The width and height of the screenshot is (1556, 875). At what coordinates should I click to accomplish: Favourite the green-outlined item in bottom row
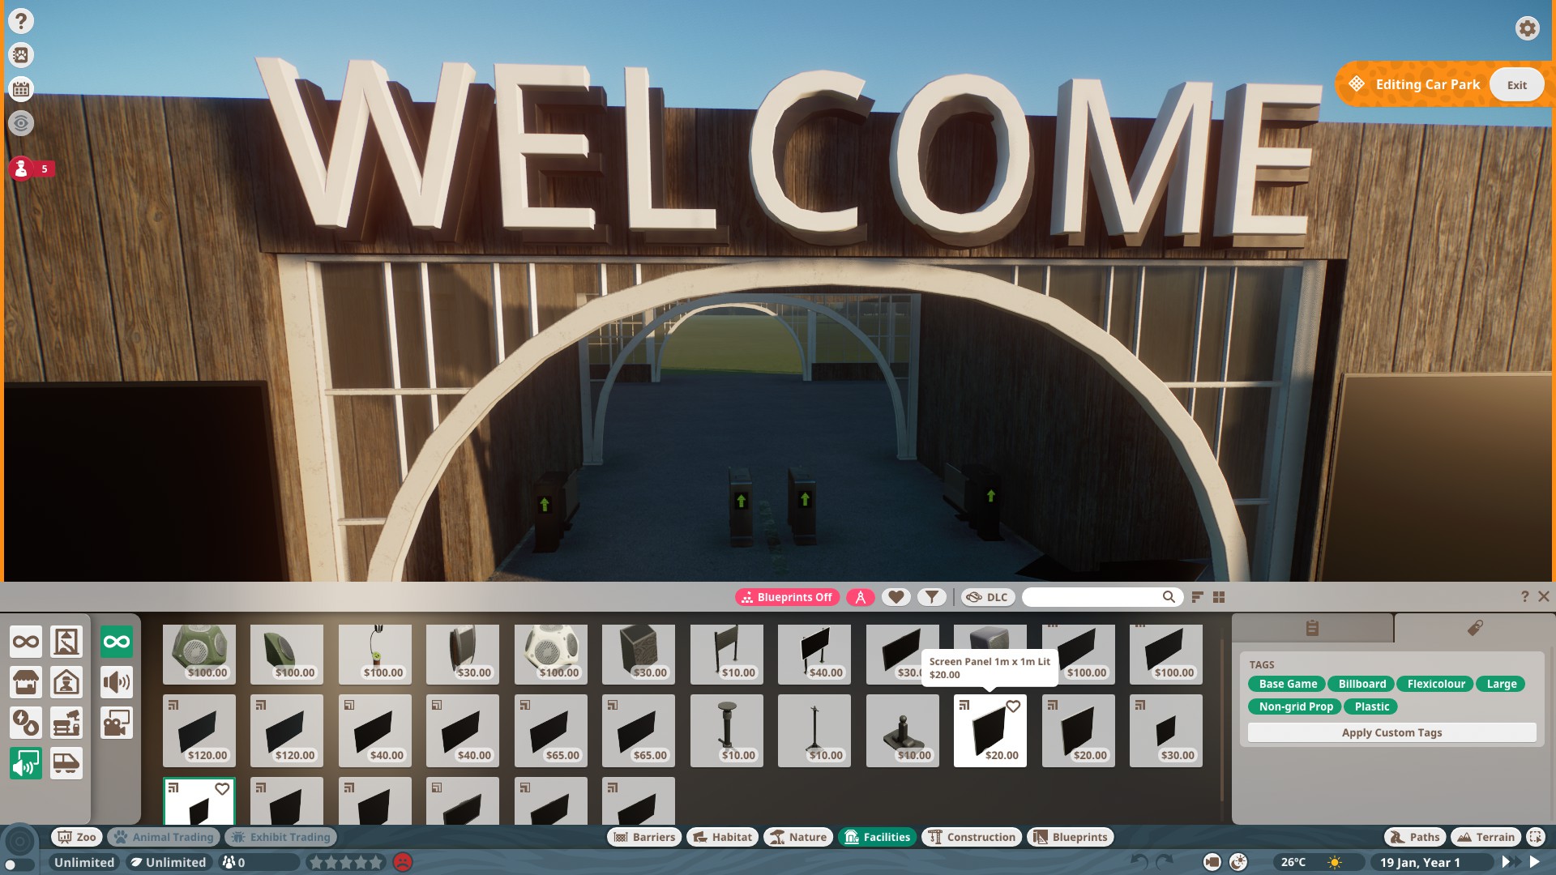[222, 789]
